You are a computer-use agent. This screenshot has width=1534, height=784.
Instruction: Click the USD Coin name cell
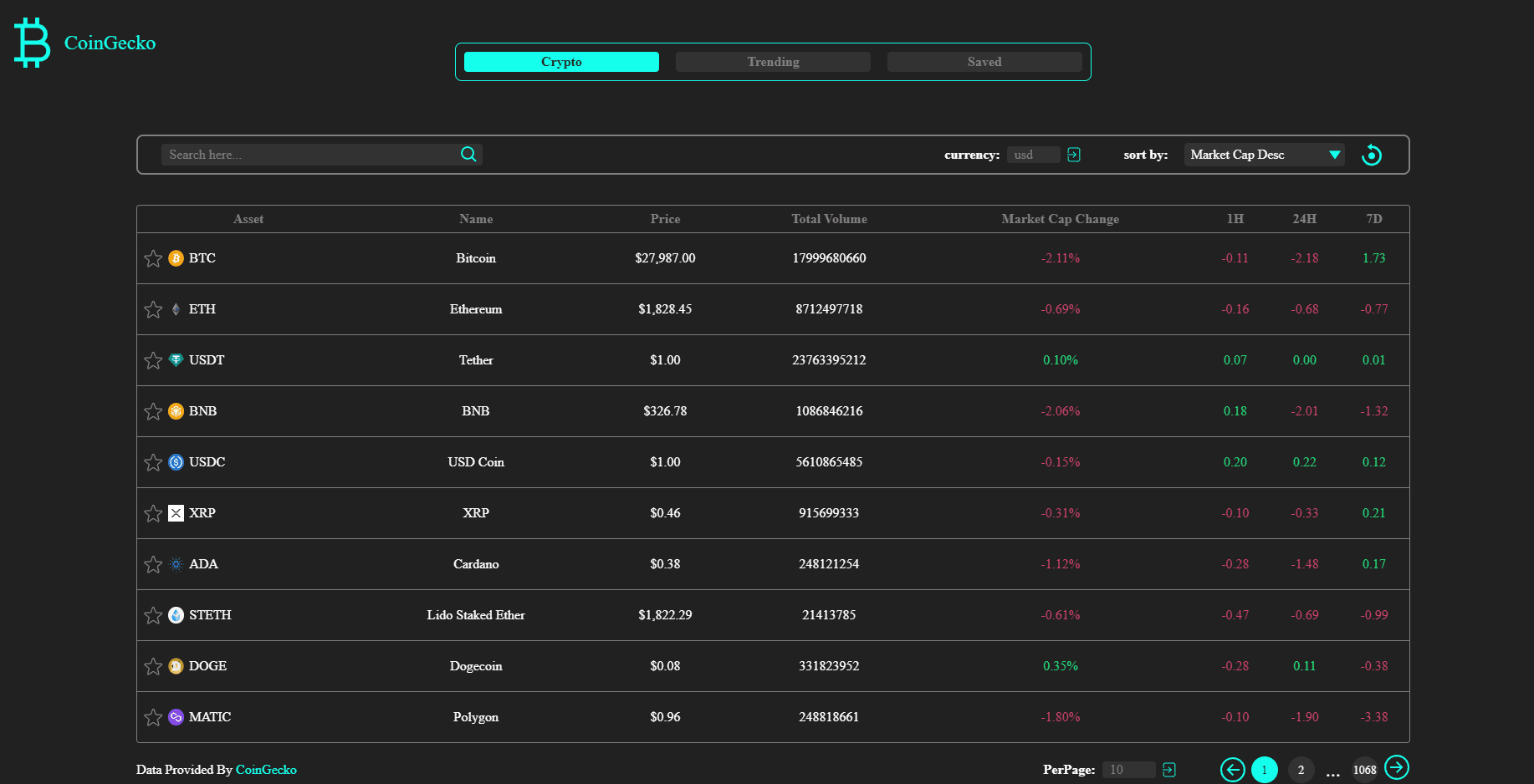[x=476, y=462]
